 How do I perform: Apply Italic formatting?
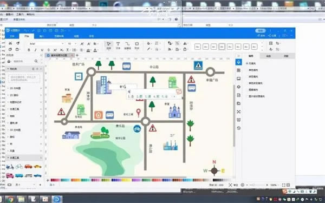pos(35,50)
